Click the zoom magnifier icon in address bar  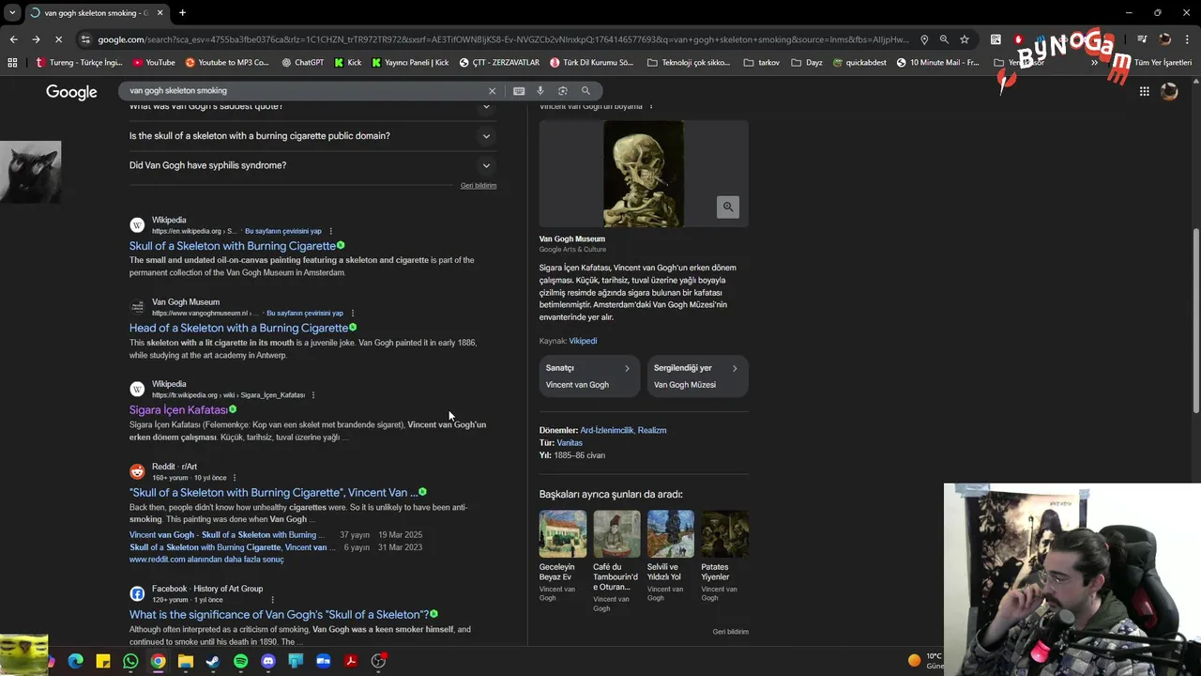point(944,39)
